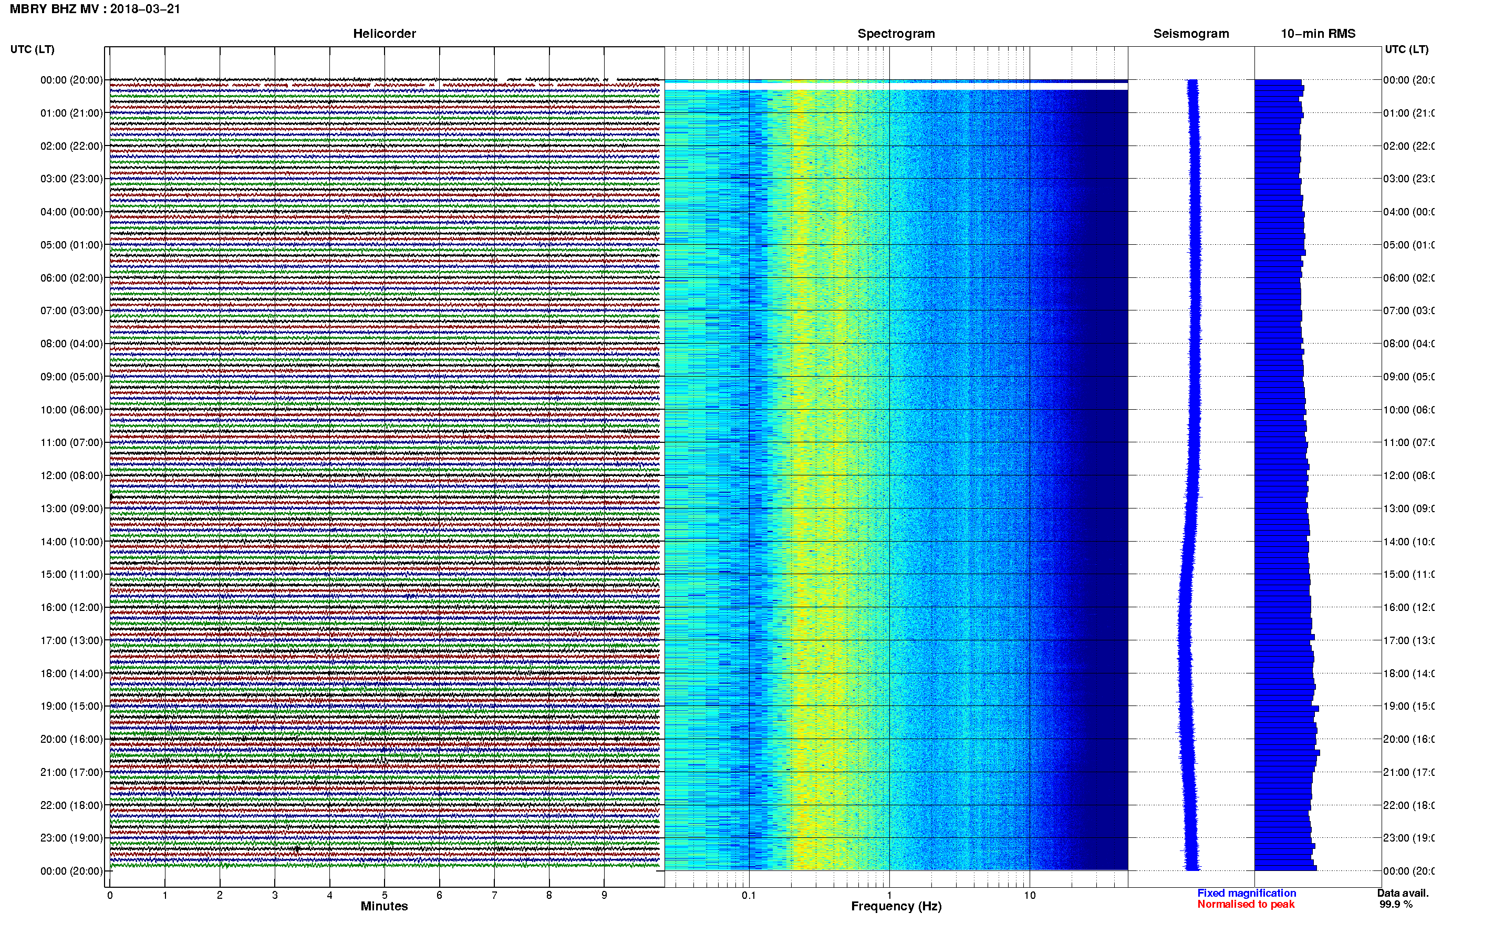Select the Helicorder panel heading
Viewport: 1494px width, 934px height.
[x=384, y=34]
